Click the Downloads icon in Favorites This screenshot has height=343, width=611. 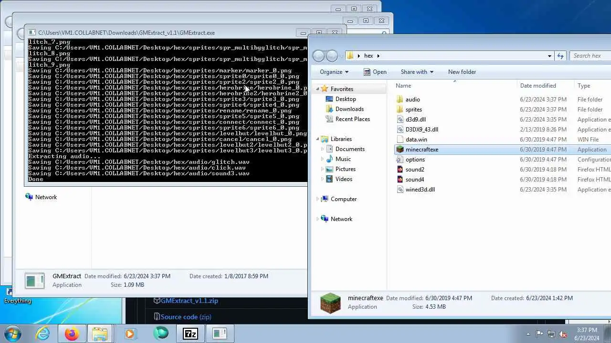[329, 109]
